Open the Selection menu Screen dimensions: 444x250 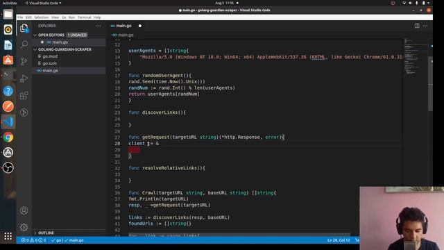click(42, 17)
